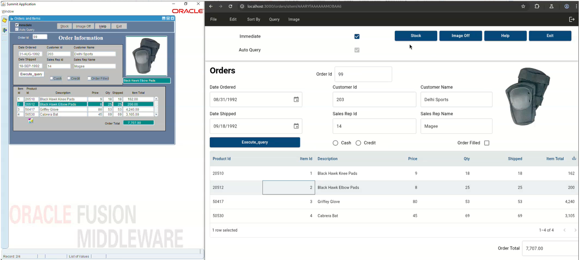The image size is (580, 260).
Task: Sort grid by Price column header
Action: 413,159
